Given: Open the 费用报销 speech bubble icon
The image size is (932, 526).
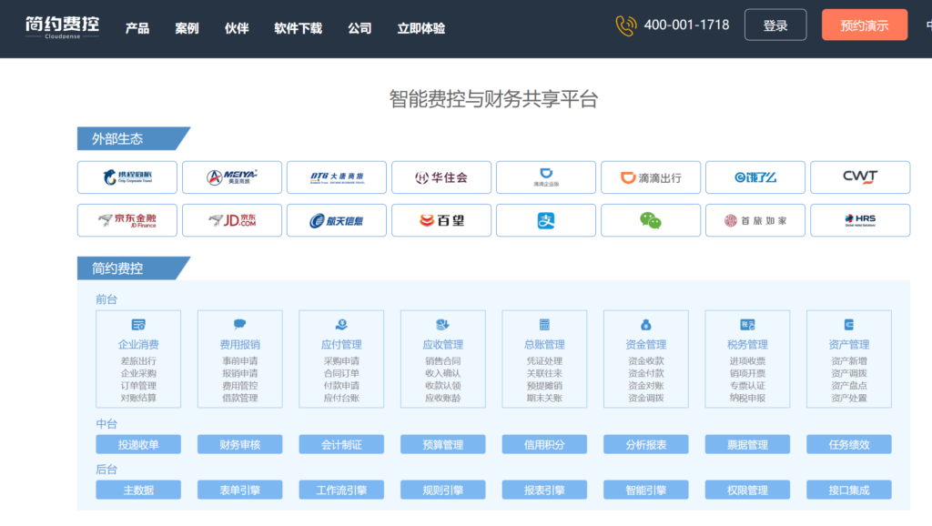Looking at the screenshot, I should 239,323.
